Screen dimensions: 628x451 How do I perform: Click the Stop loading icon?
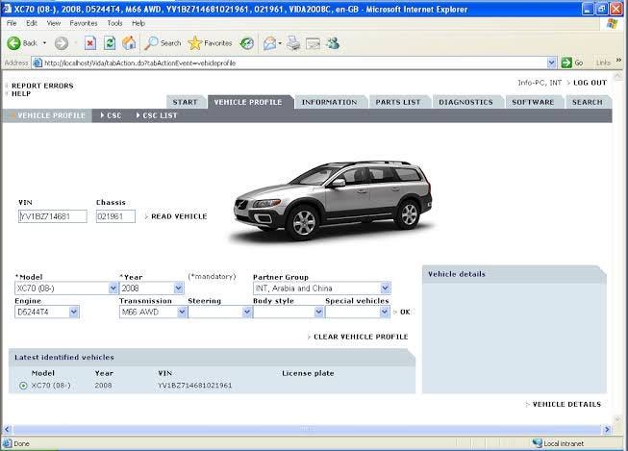[x=89, y=43]
